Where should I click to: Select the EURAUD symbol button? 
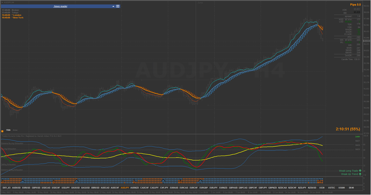click(x=174, y=188)
